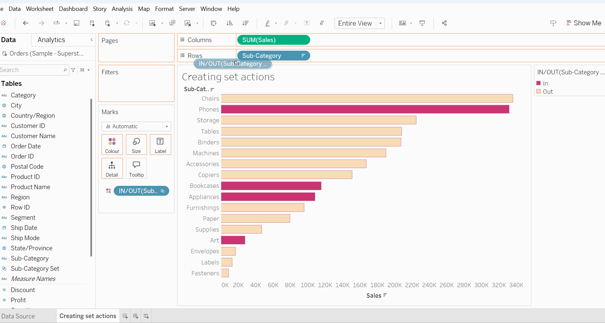Click the In colour swatch in the legend
The height and width of the screenshot is (323, 605).
point(539,83)
